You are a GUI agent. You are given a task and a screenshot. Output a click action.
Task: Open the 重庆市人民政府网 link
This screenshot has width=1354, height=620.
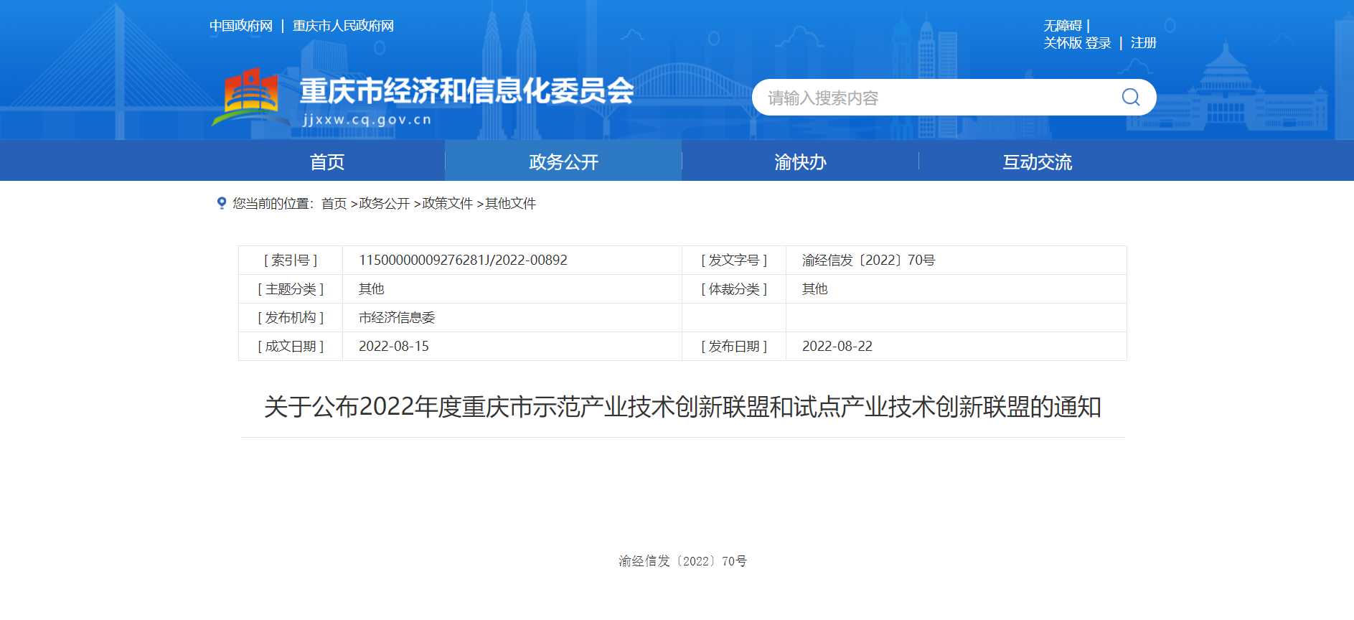click(x=343, y=26)
